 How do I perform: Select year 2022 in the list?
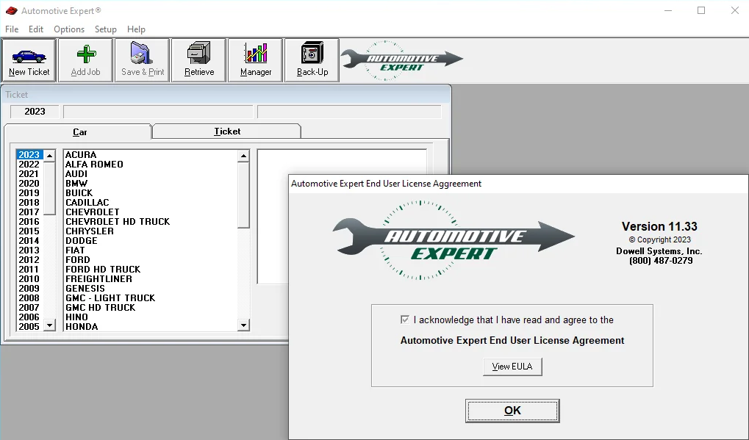click(x=29, y=164)
